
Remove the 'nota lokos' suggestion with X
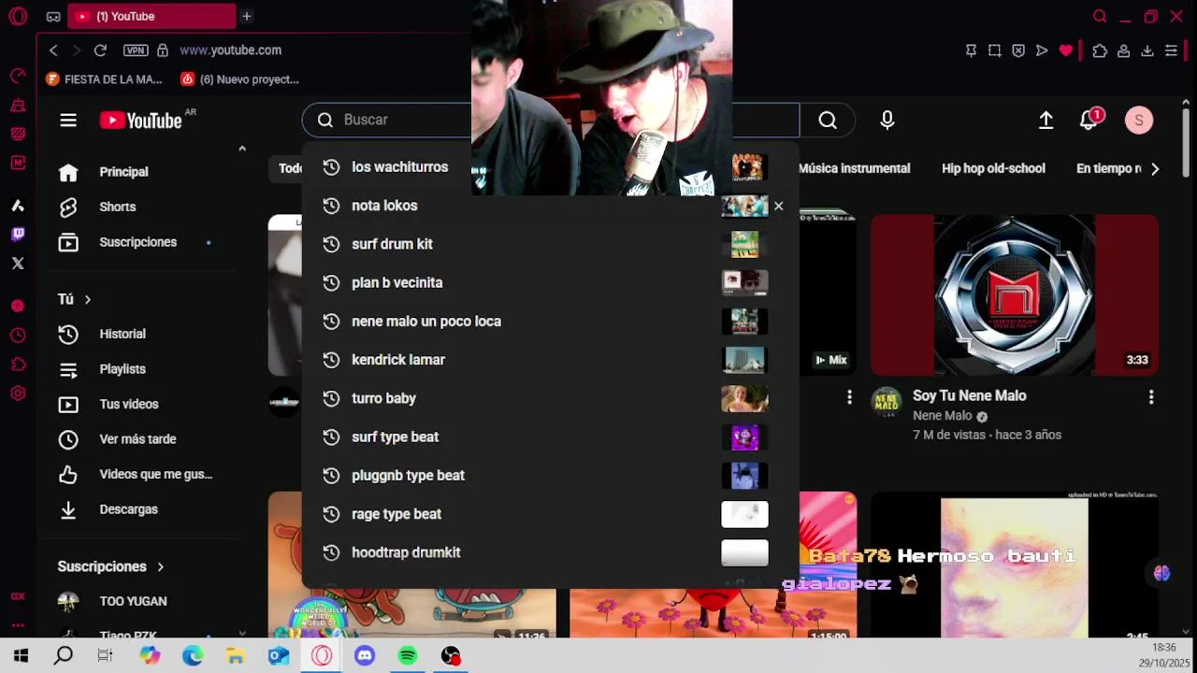point(778,206)
